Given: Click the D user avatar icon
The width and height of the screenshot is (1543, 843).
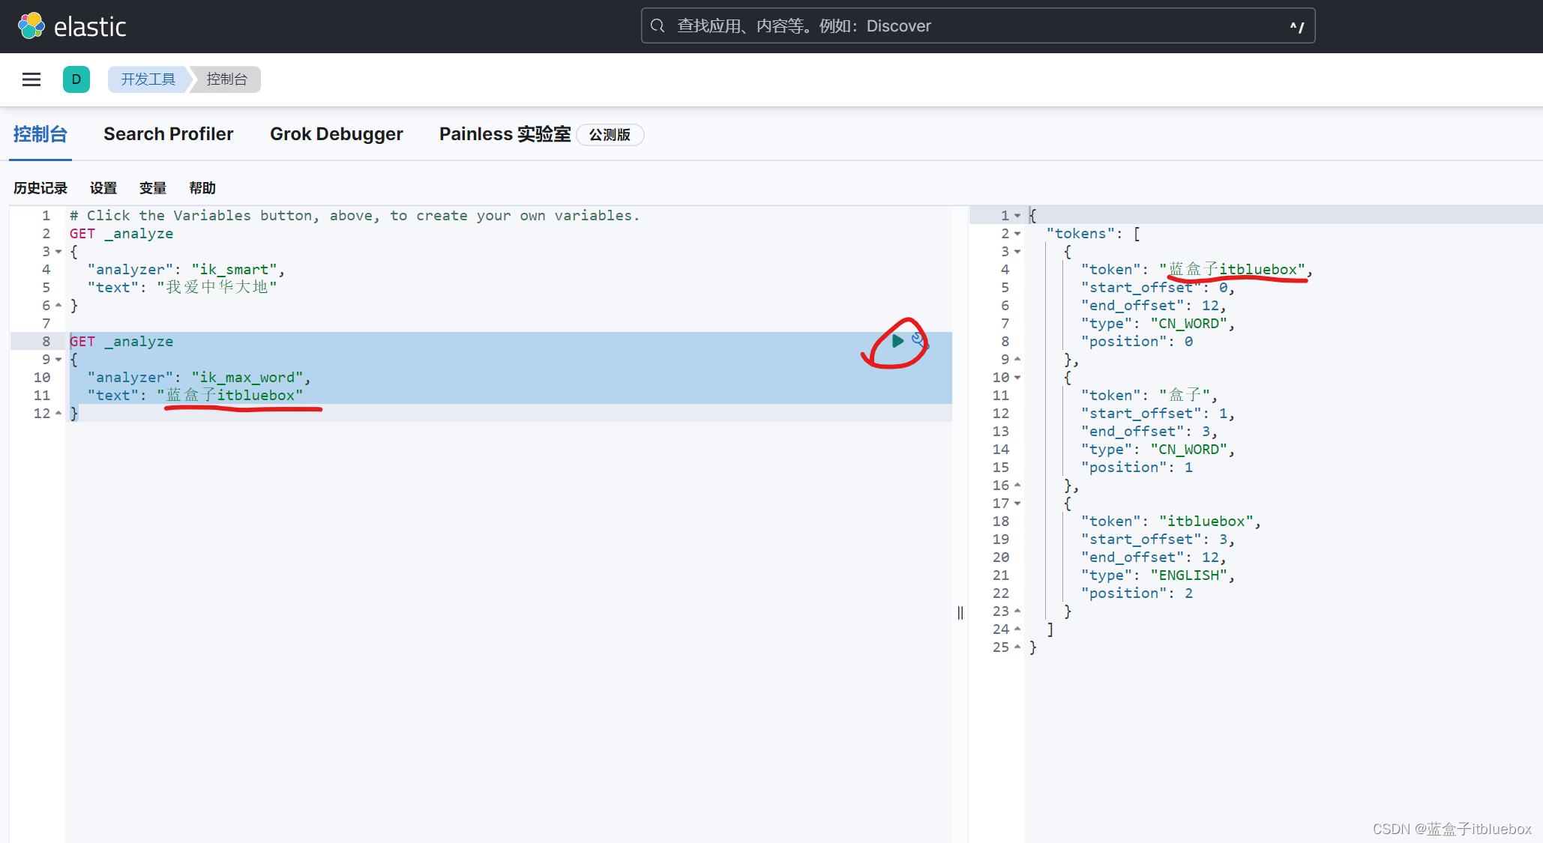Looking at the screenshot, I should (x=76, y=80).
